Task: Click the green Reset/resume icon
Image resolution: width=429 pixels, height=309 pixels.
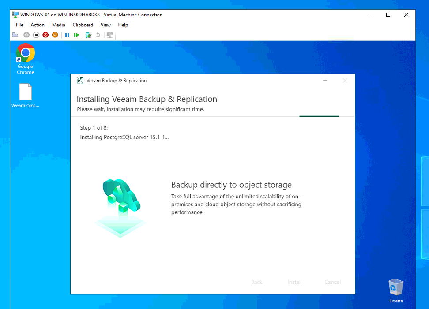Action: tap(77, 35)
